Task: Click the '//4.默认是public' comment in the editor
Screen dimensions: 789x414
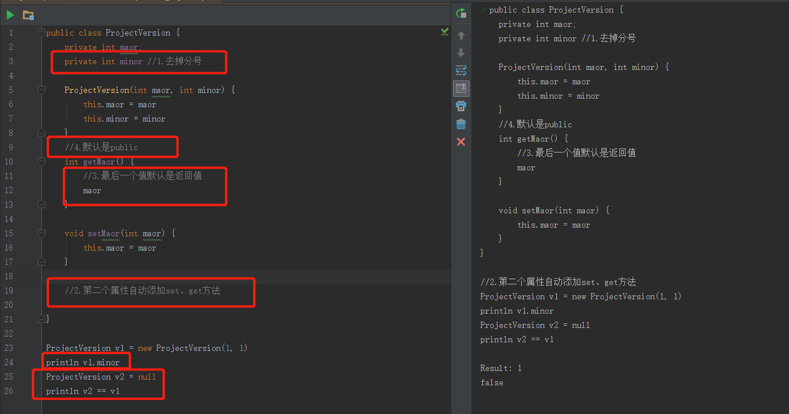Action: (x=101, y=147)
